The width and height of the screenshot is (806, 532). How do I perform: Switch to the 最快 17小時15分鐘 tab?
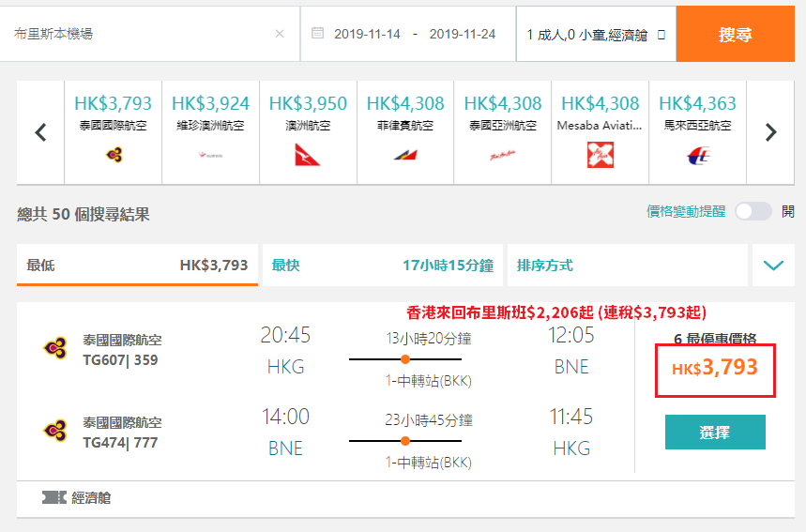click(x=383, y=266)
